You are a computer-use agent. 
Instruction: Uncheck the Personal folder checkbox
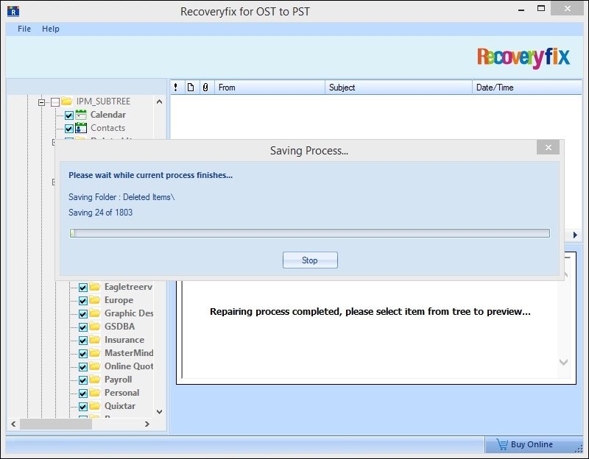pos(83,394)
